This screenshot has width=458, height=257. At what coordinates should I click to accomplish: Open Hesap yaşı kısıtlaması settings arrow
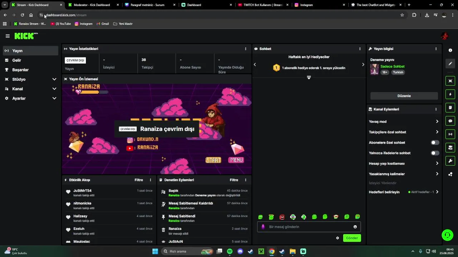click(x=437, y=163)
